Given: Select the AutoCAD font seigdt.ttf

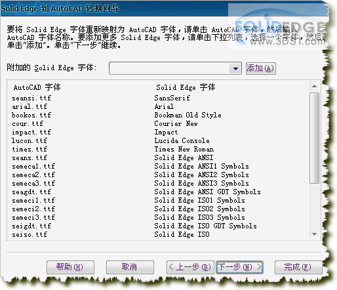Looking at the screenshot, I should pos(31,226).
